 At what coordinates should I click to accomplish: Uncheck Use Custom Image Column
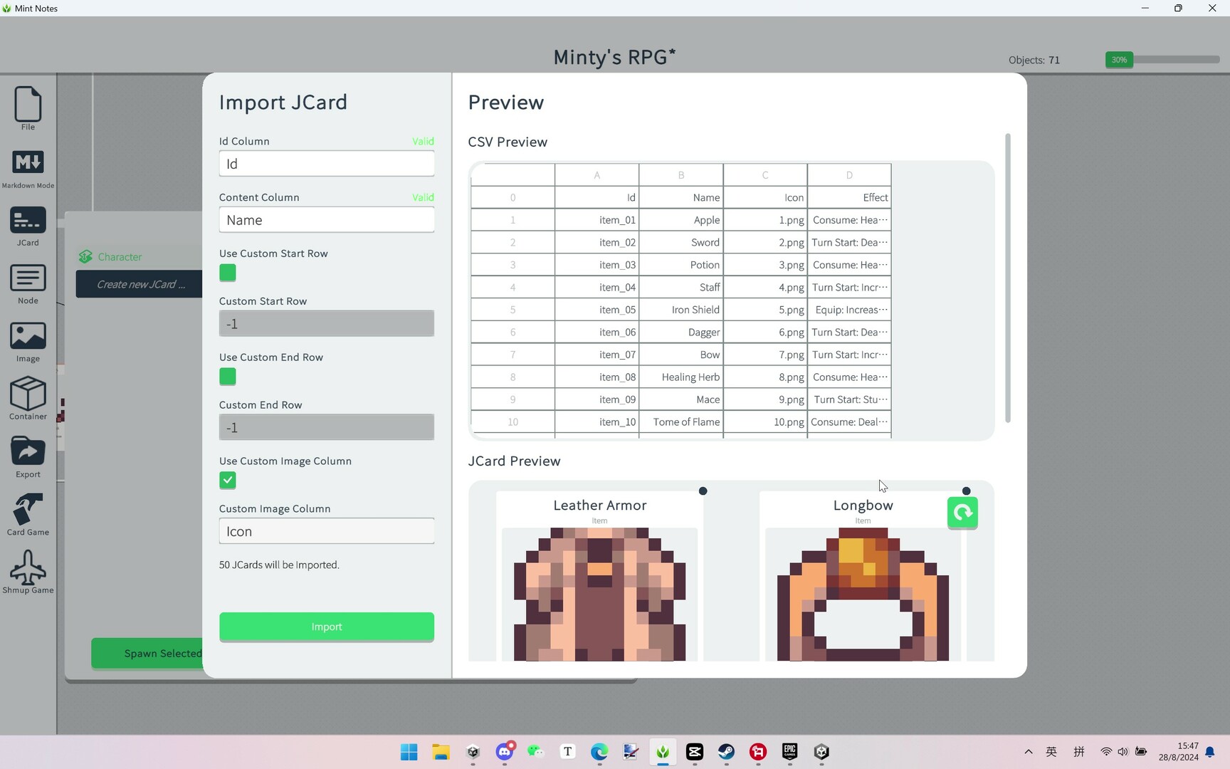click(x=228, y=481)
